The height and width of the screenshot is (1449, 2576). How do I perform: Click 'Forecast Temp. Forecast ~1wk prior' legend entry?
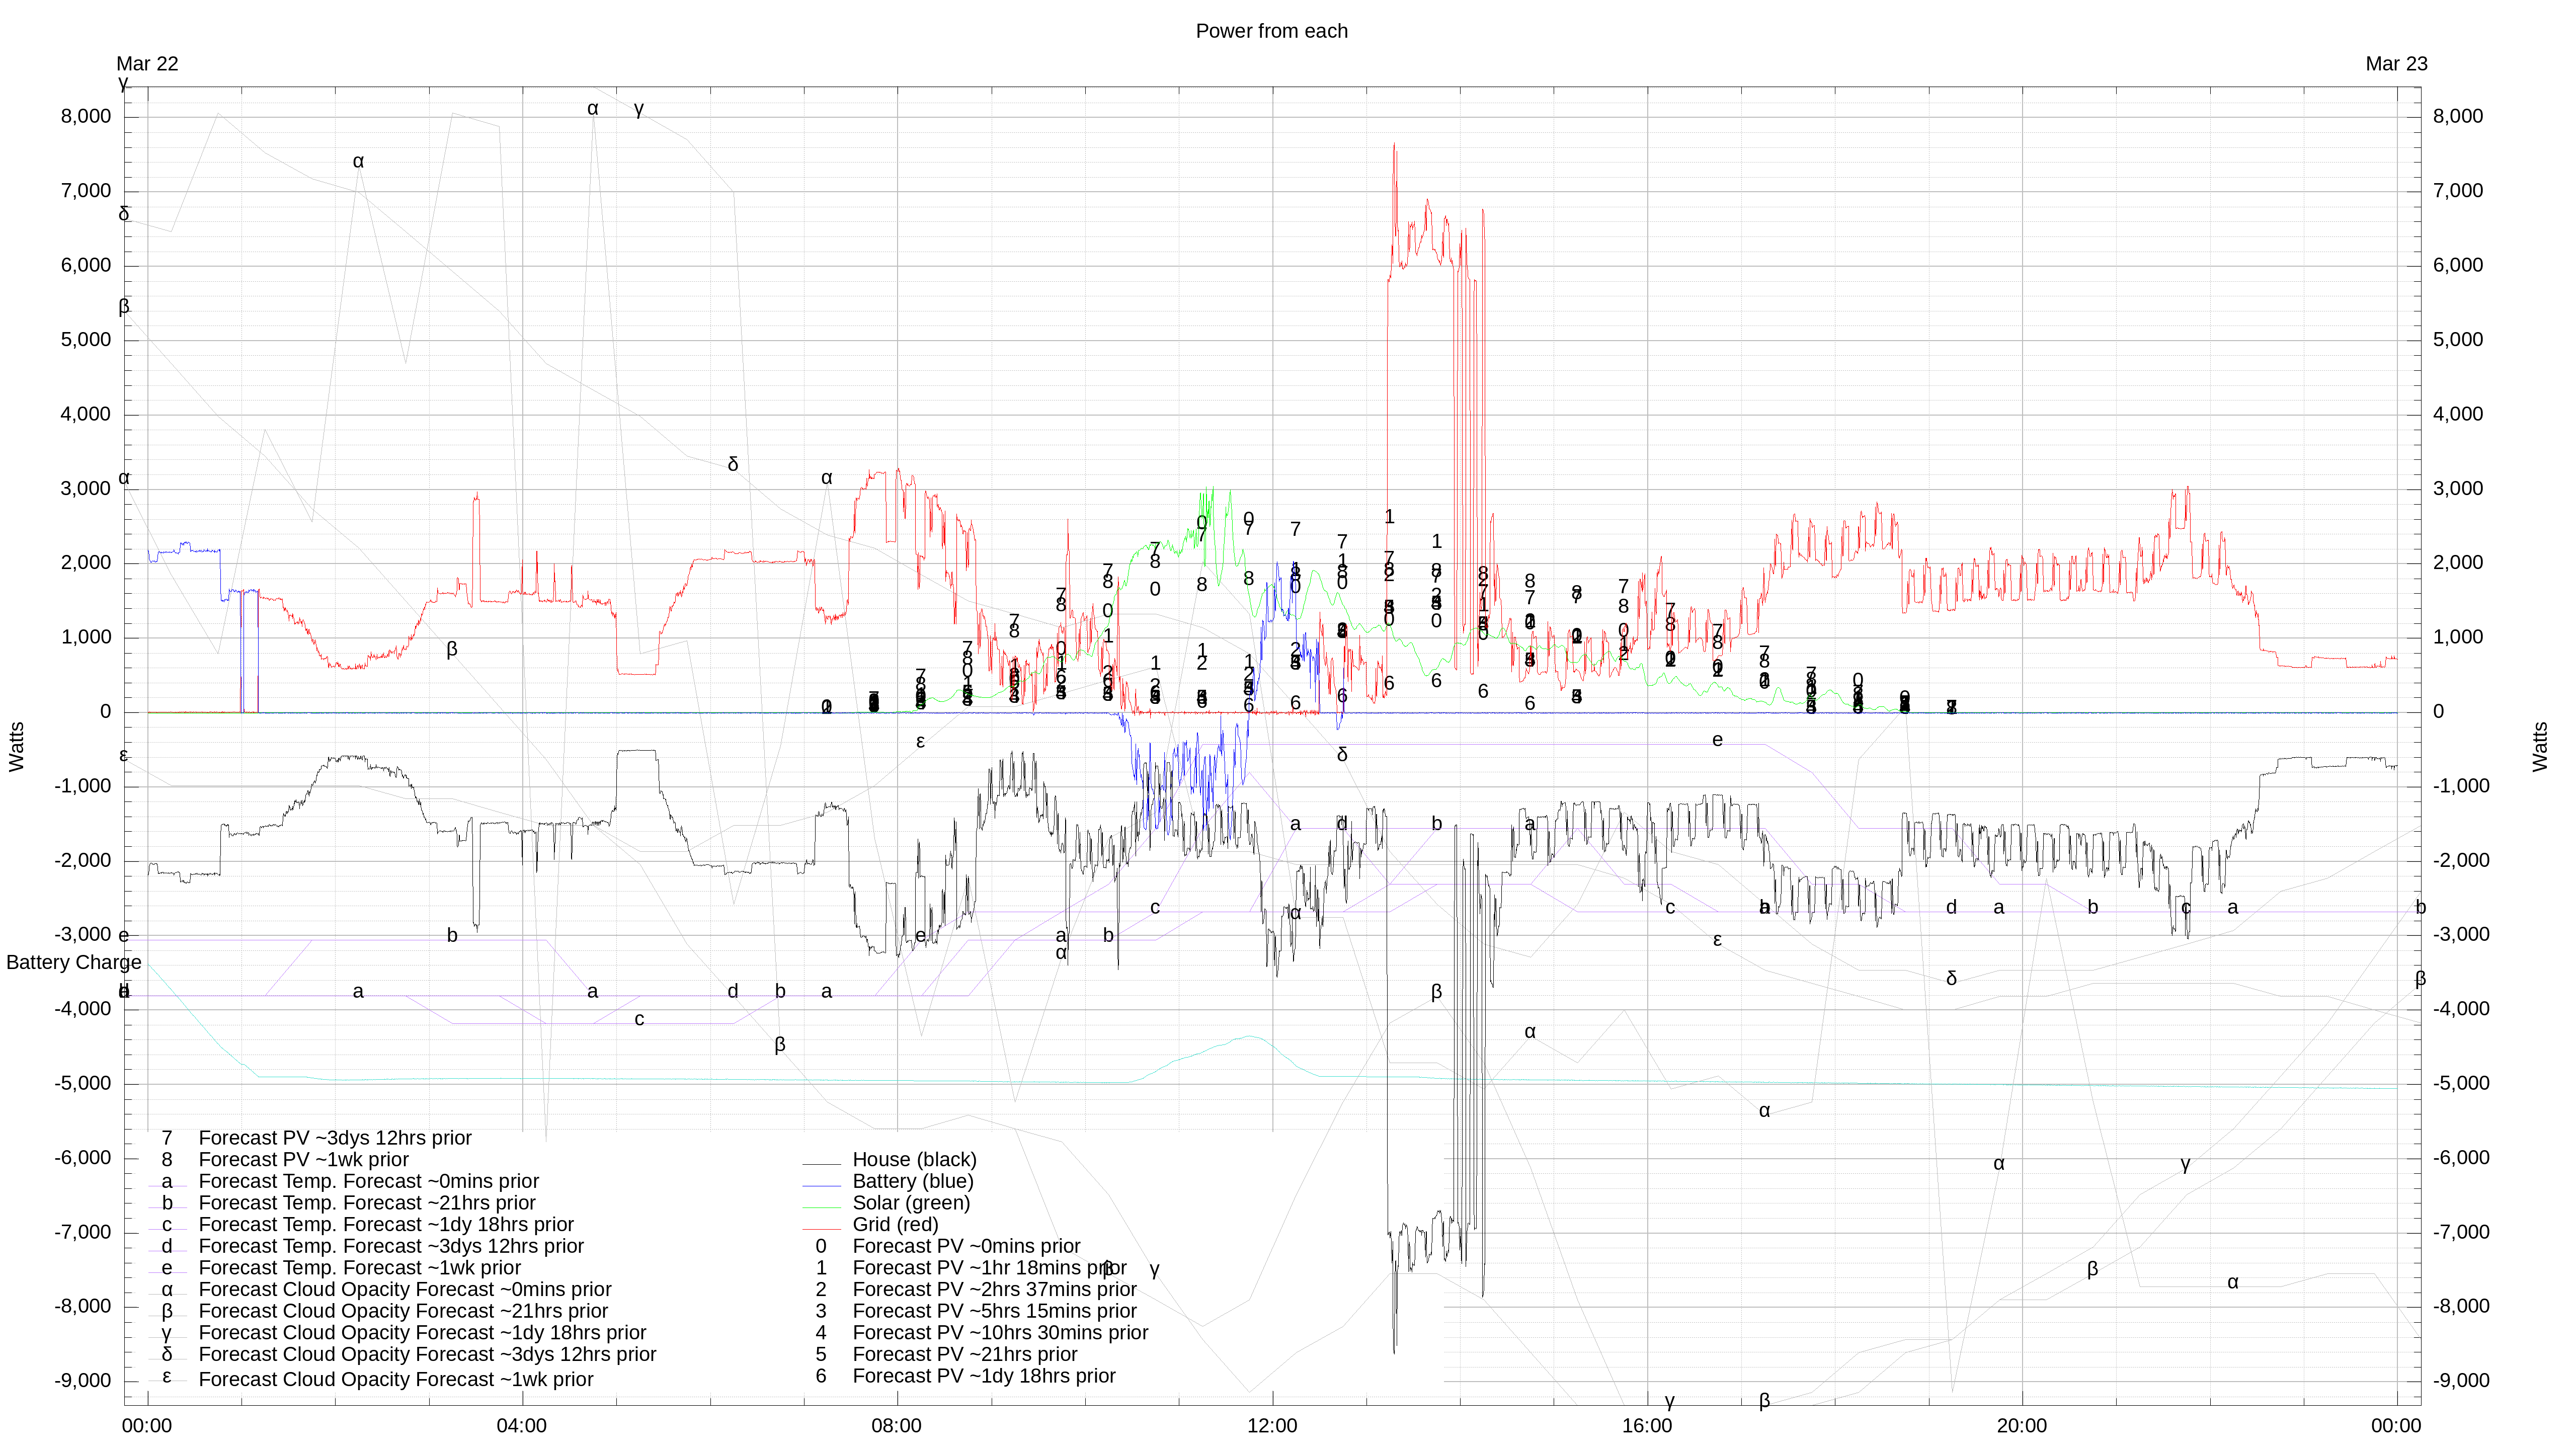click(x=360, y=1268)
